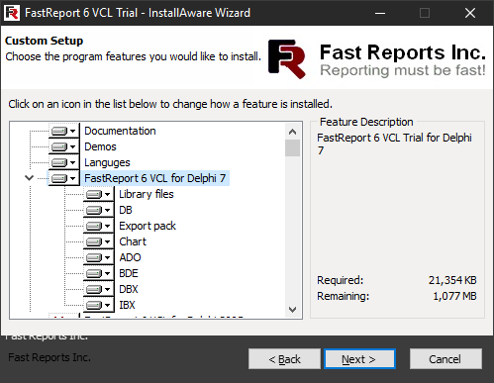Cancel the installation wizard
This screenshot has height=383, width=494.
(x=445, y=359)
